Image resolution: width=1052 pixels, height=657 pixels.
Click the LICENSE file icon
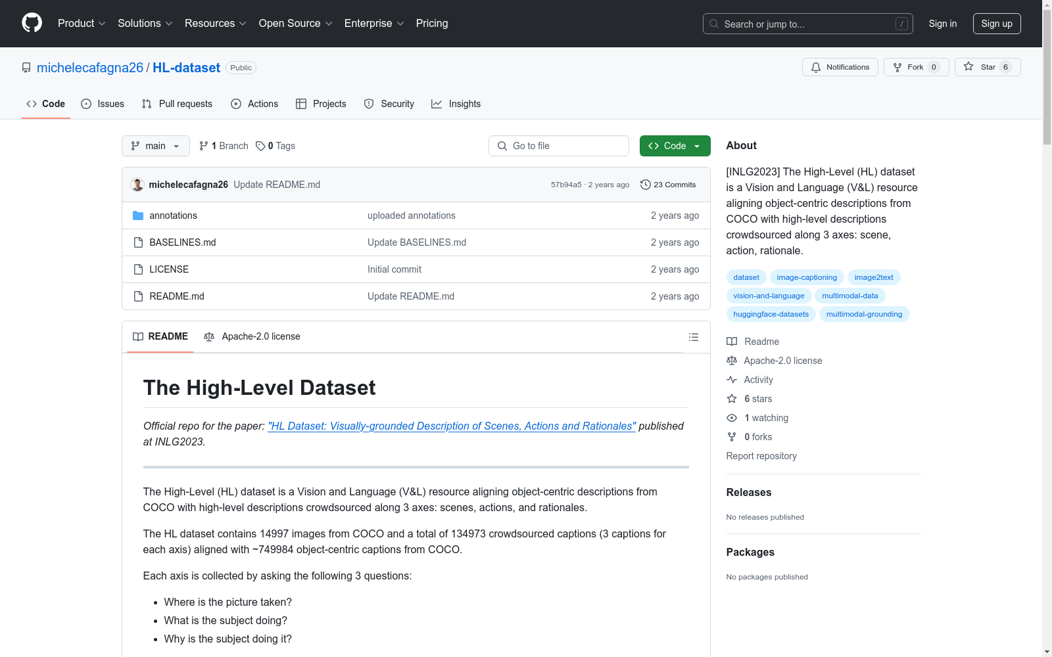coord(138,269)
